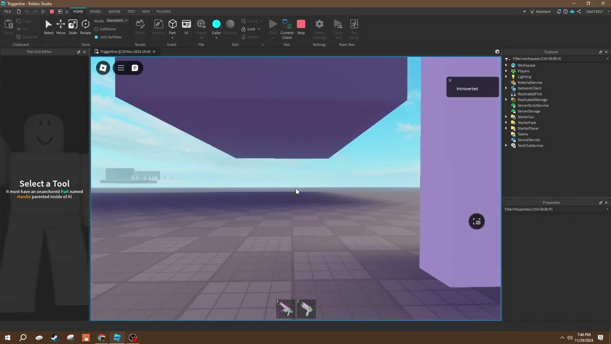Choose the Rotate tool
Viewport: 611px width, 344px height.
point(85,27)
